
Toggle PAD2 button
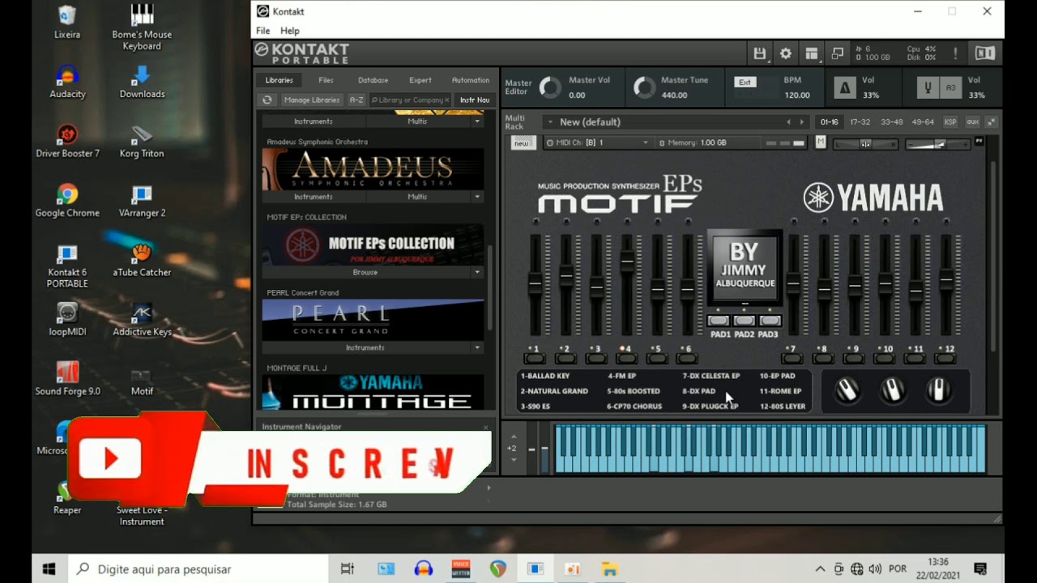pyautogui.click(x=745, y=321)
